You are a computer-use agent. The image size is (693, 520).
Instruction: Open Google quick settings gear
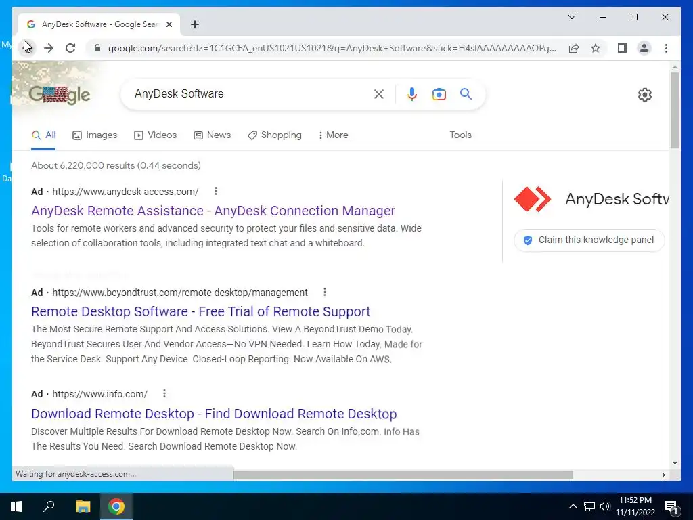point(644,94)
